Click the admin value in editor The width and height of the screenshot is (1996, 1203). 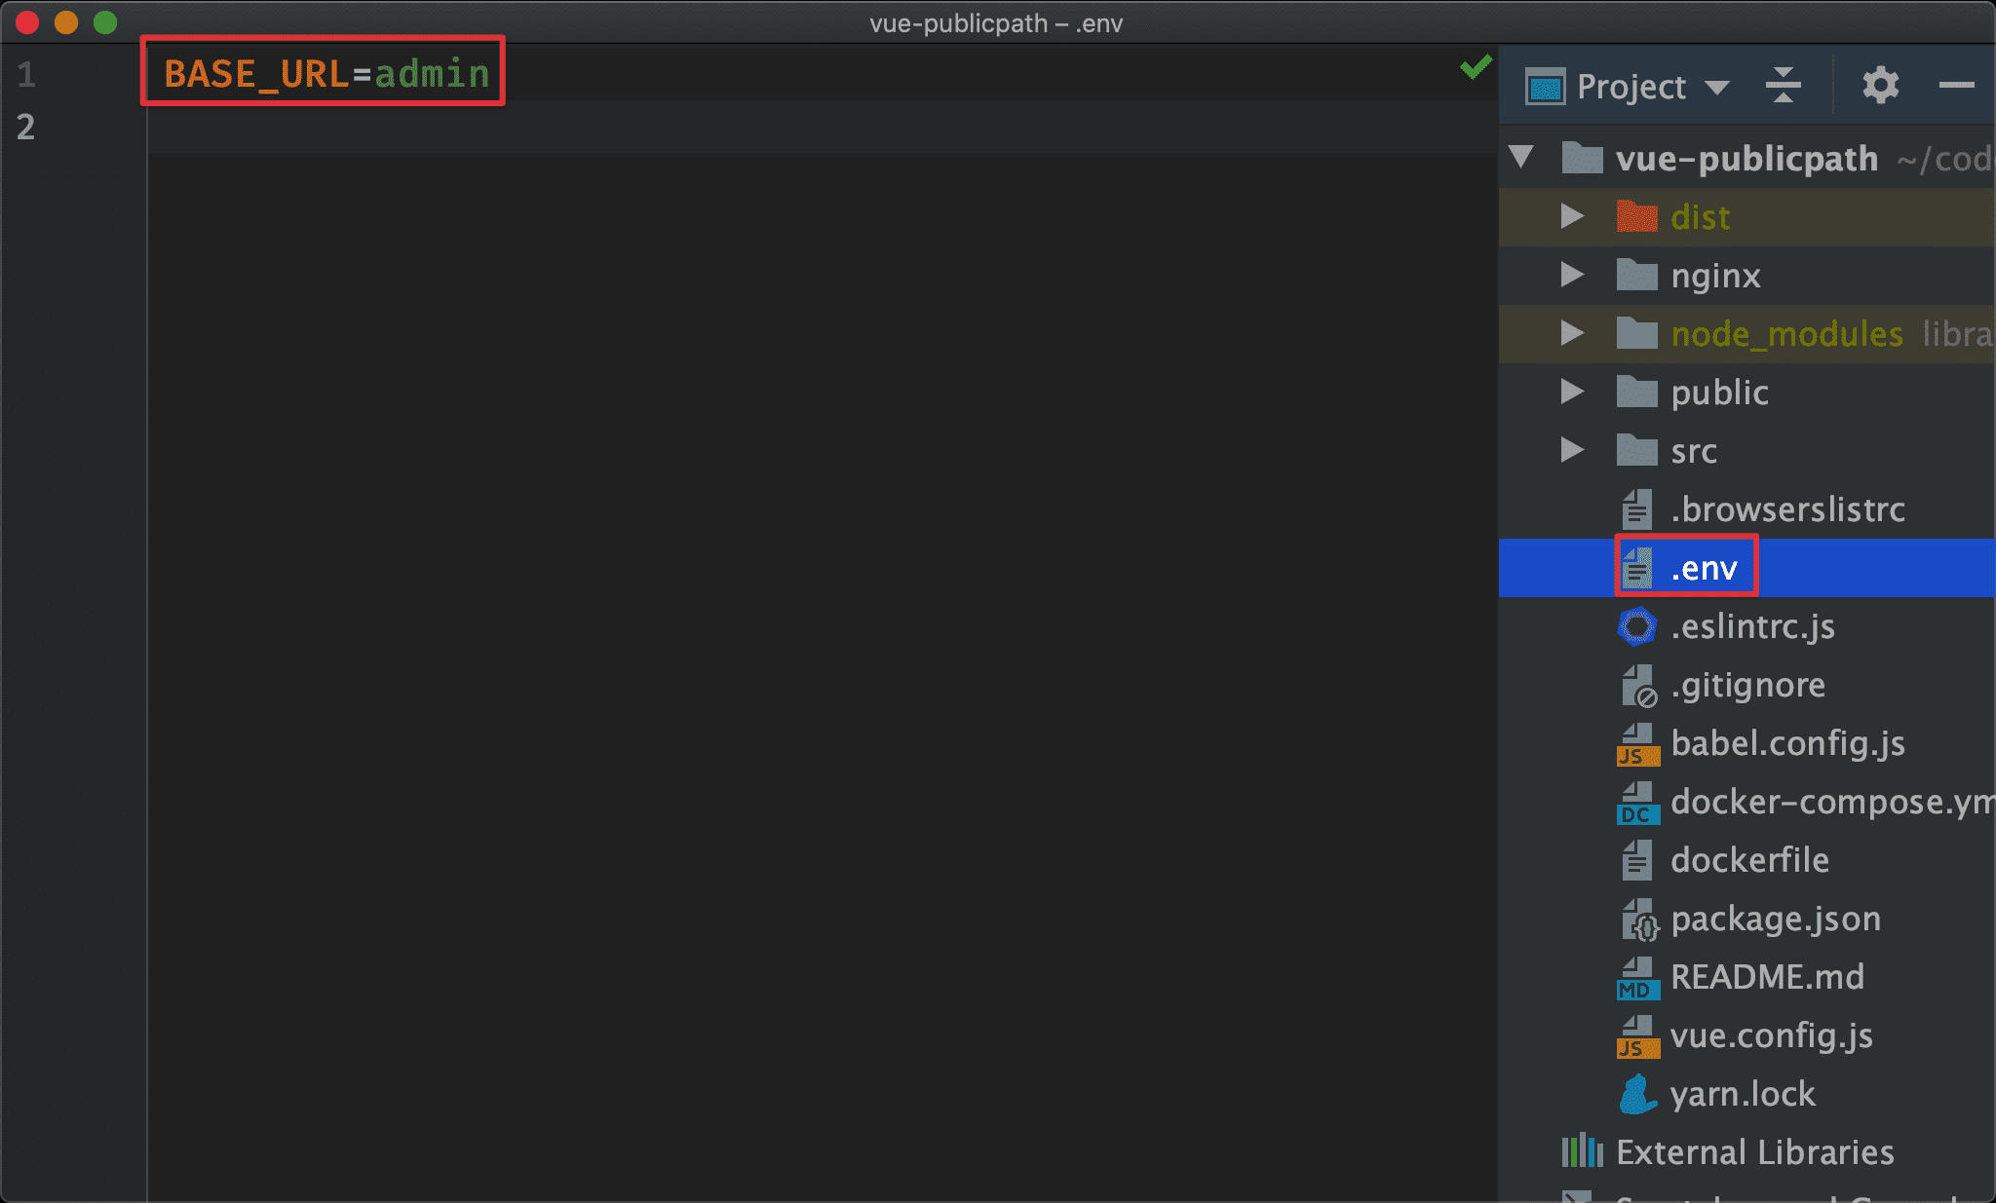432,74
